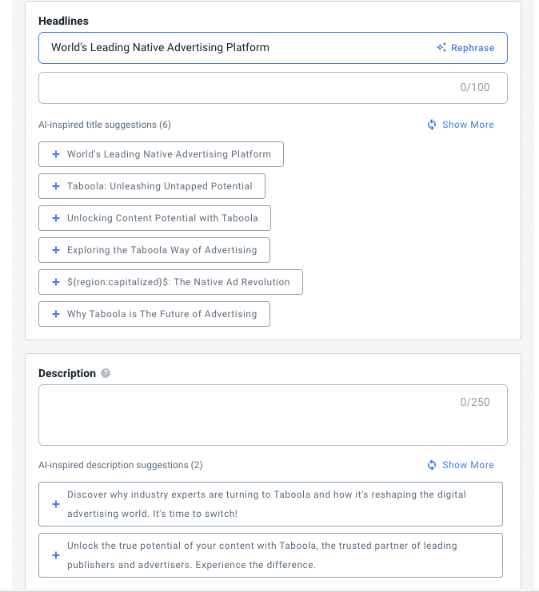Screen dimensions: 539x592
Task: Click plus icon for 'Unlocking Content Potential with Taboola'
Action: click(x=56, y=218)
